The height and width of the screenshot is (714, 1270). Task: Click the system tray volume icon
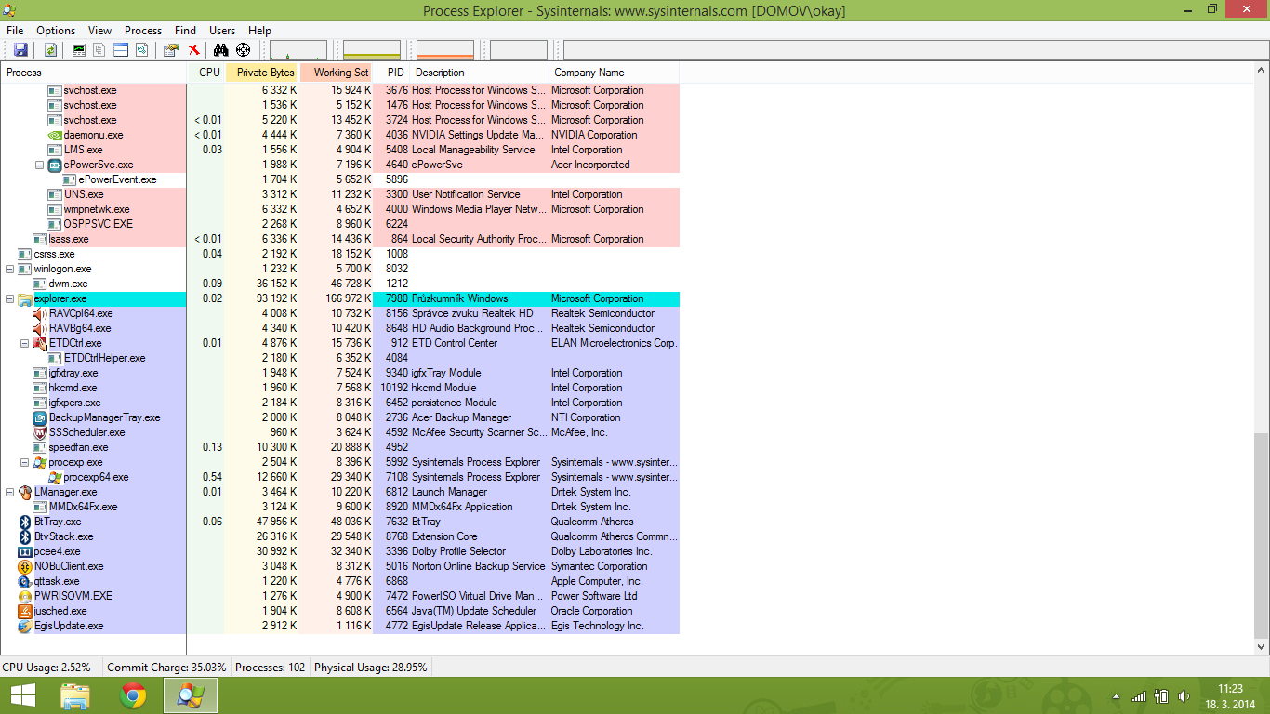tap(1184, 695)
